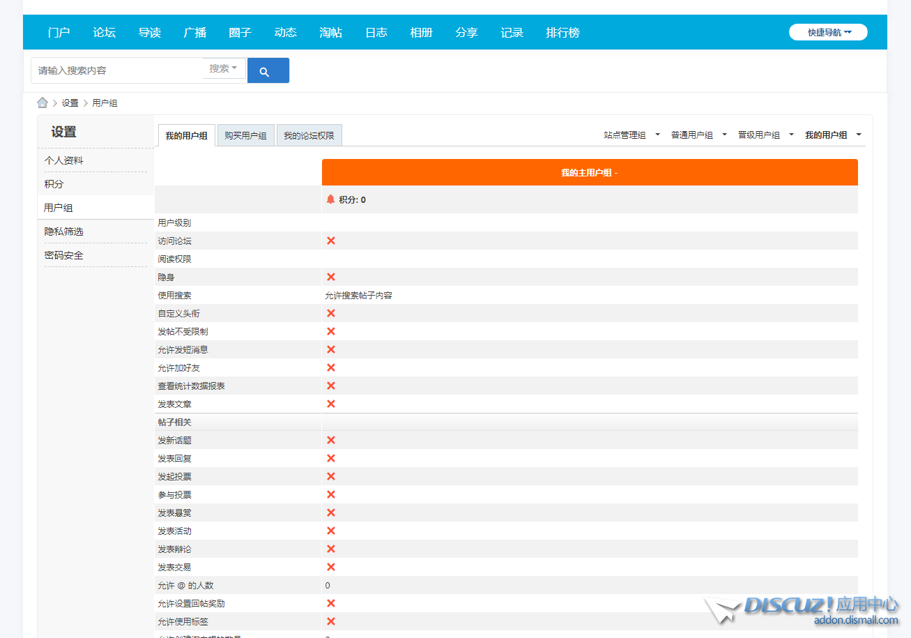Image resolution: width=911 pixels, height=638 pixels.
Task: Switch to the 我的论坛权限 tab
Action: [x=309, y=136]
